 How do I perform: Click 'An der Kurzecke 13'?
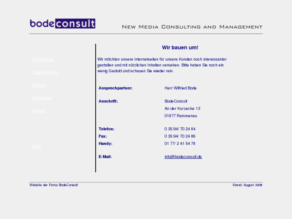182,108
